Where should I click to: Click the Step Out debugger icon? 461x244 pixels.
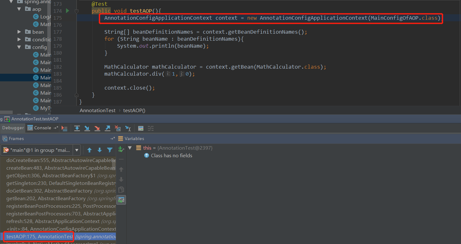click(x=108, y=128)
